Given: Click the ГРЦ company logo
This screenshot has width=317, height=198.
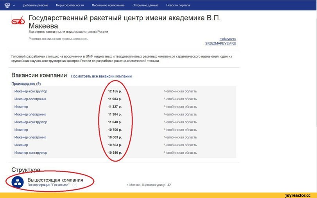Looking at the screenshot, I should coord(18,21).
